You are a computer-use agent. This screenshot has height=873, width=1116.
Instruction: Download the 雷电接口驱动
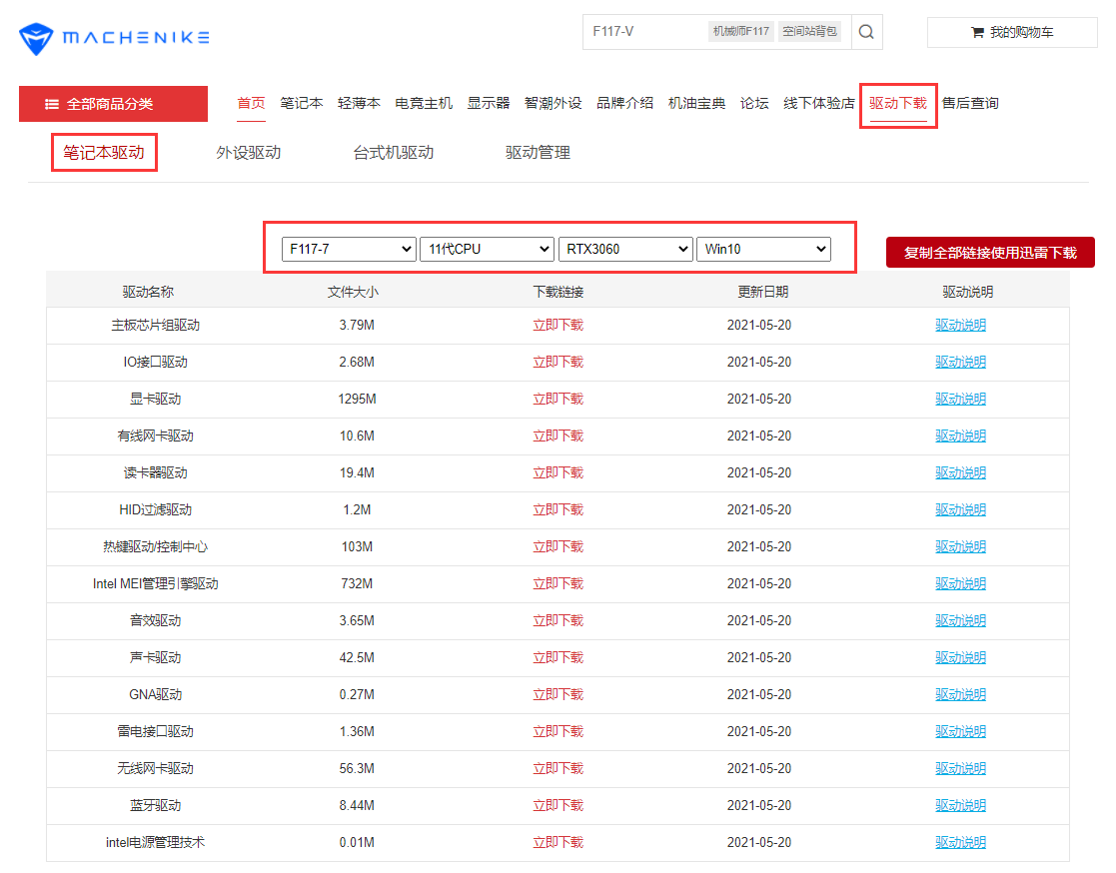pos(558,732)
